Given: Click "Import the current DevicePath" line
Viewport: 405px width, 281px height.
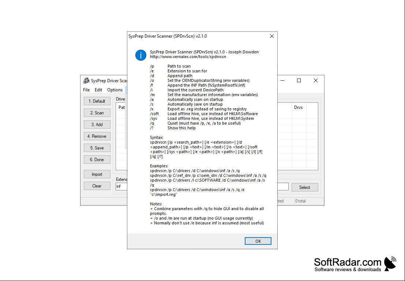Looking at the screenshot, I should [195, 90].
